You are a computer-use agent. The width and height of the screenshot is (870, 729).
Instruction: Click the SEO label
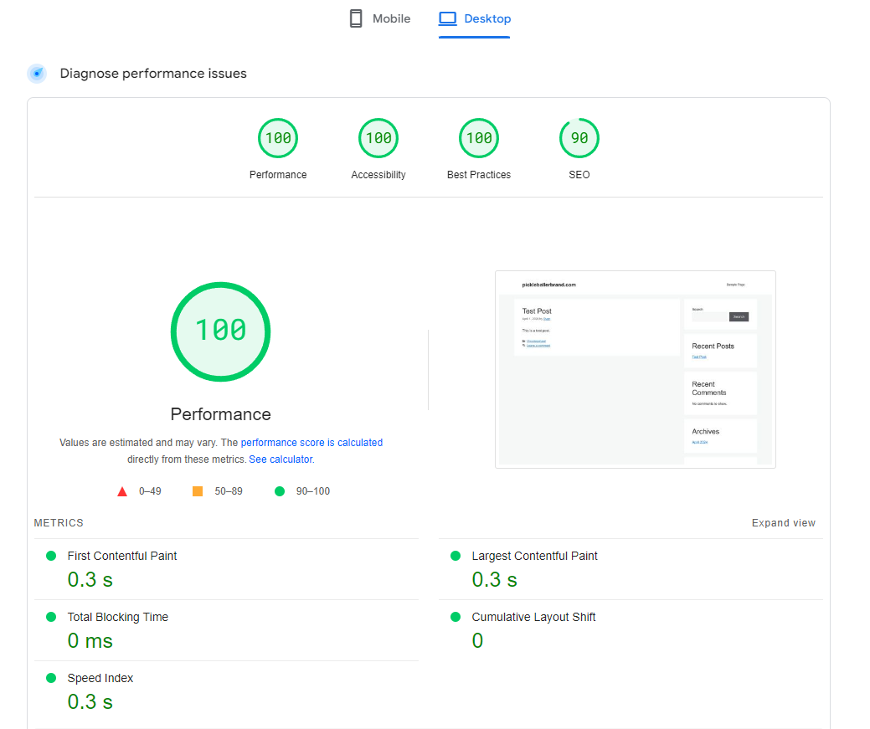pyautogui.click(x=579, y=175)
